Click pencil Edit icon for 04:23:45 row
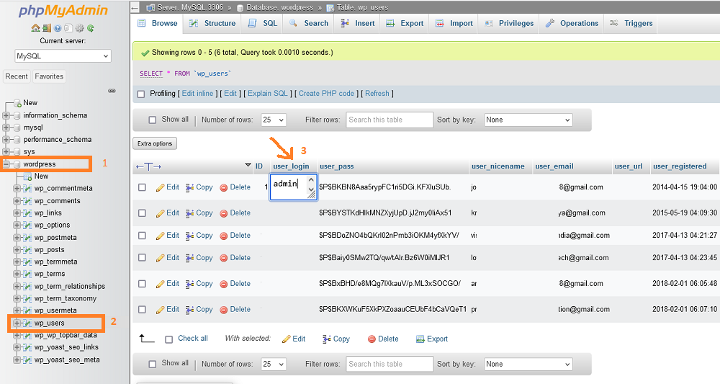720x384 pixels. (x=160, y=258)
